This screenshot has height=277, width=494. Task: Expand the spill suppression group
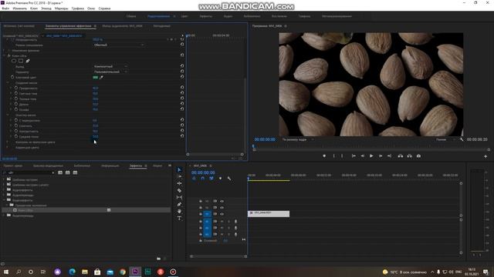tap(8, 142)
